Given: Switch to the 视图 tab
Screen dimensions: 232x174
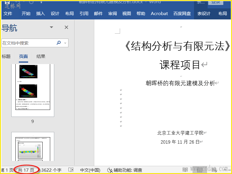Looking at the screenshot, I should pos(127,14).
